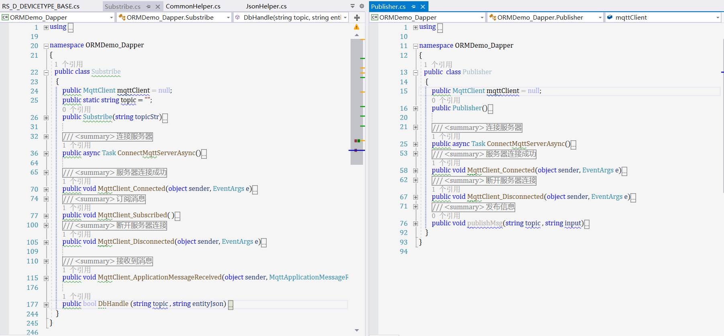Screen dimensions: 724x336
Task: Expand MqttClient_Disconnected method at line 105
Action: click(x=46, y=243)
